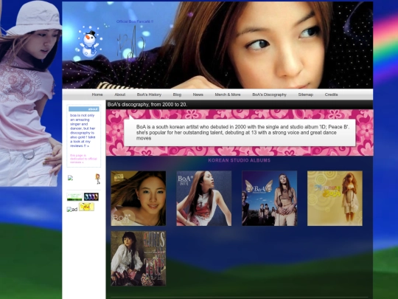Click the pixel doll girl icon in sidebar

coord(98,179)
